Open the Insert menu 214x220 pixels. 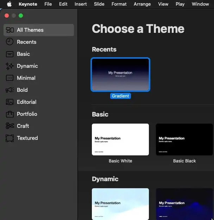pyautogui.click(x=81, y=4)
